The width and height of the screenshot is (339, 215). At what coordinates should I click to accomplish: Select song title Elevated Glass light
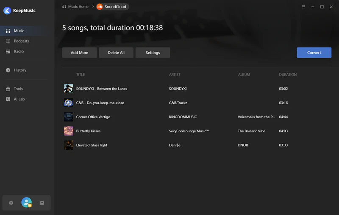[92, 145]
